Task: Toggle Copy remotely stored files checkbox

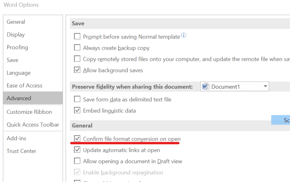Action: tap(77, 59)
